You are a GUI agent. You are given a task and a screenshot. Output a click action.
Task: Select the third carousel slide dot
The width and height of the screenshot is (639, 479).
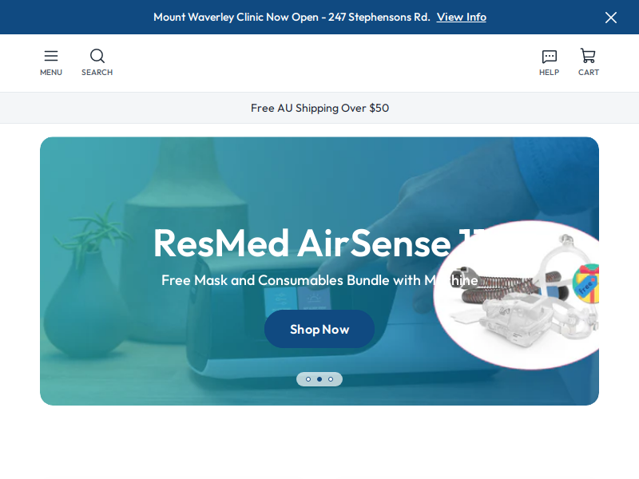331,379
